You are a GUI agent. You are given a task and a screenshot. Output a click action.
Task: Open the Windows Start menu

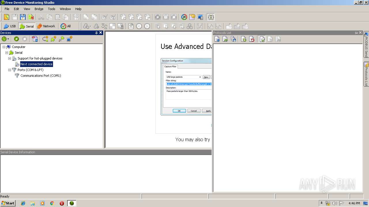click(8, 203)
